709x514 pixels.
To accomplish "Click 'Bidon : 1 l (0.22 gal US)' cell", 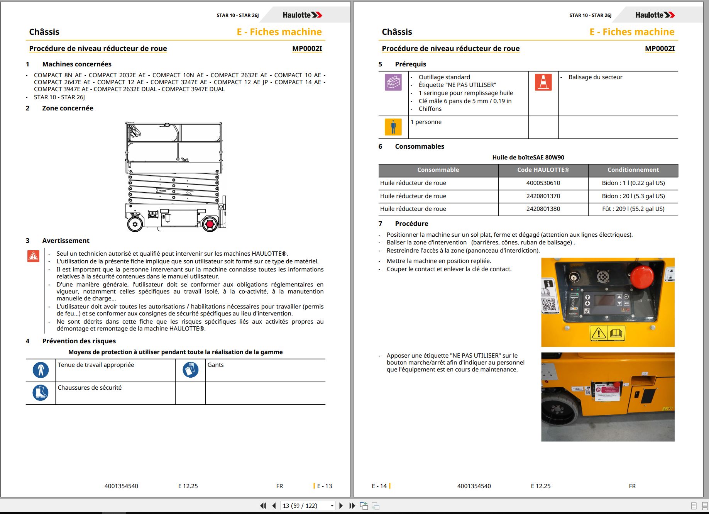I will 633,183.
